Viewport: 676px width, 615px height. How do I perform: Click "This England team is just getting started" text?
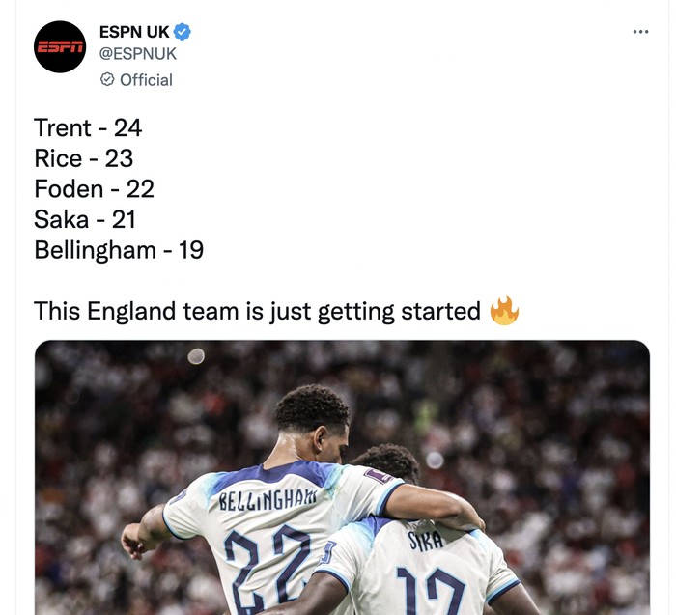[x=257, y=311]
